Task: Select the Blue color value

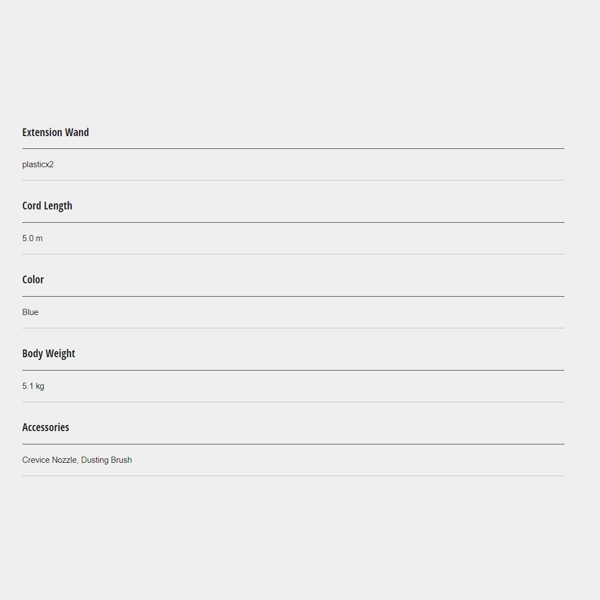Action: click(31, 312)
